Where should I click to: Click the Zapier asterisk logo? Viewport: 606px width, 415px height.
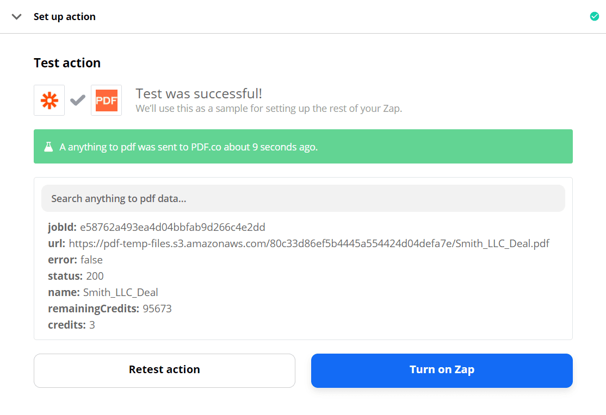49,100
